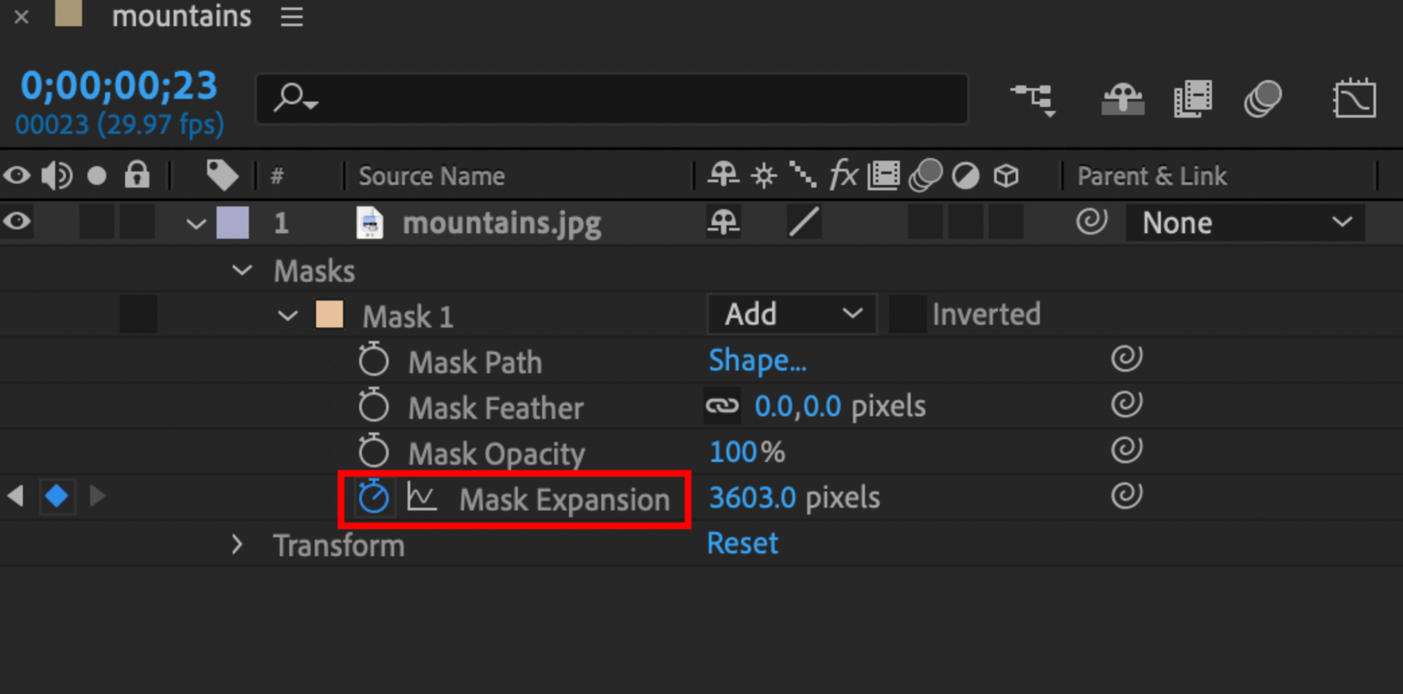
Task: Collapse the Masks group
Action: click(241, 270)
